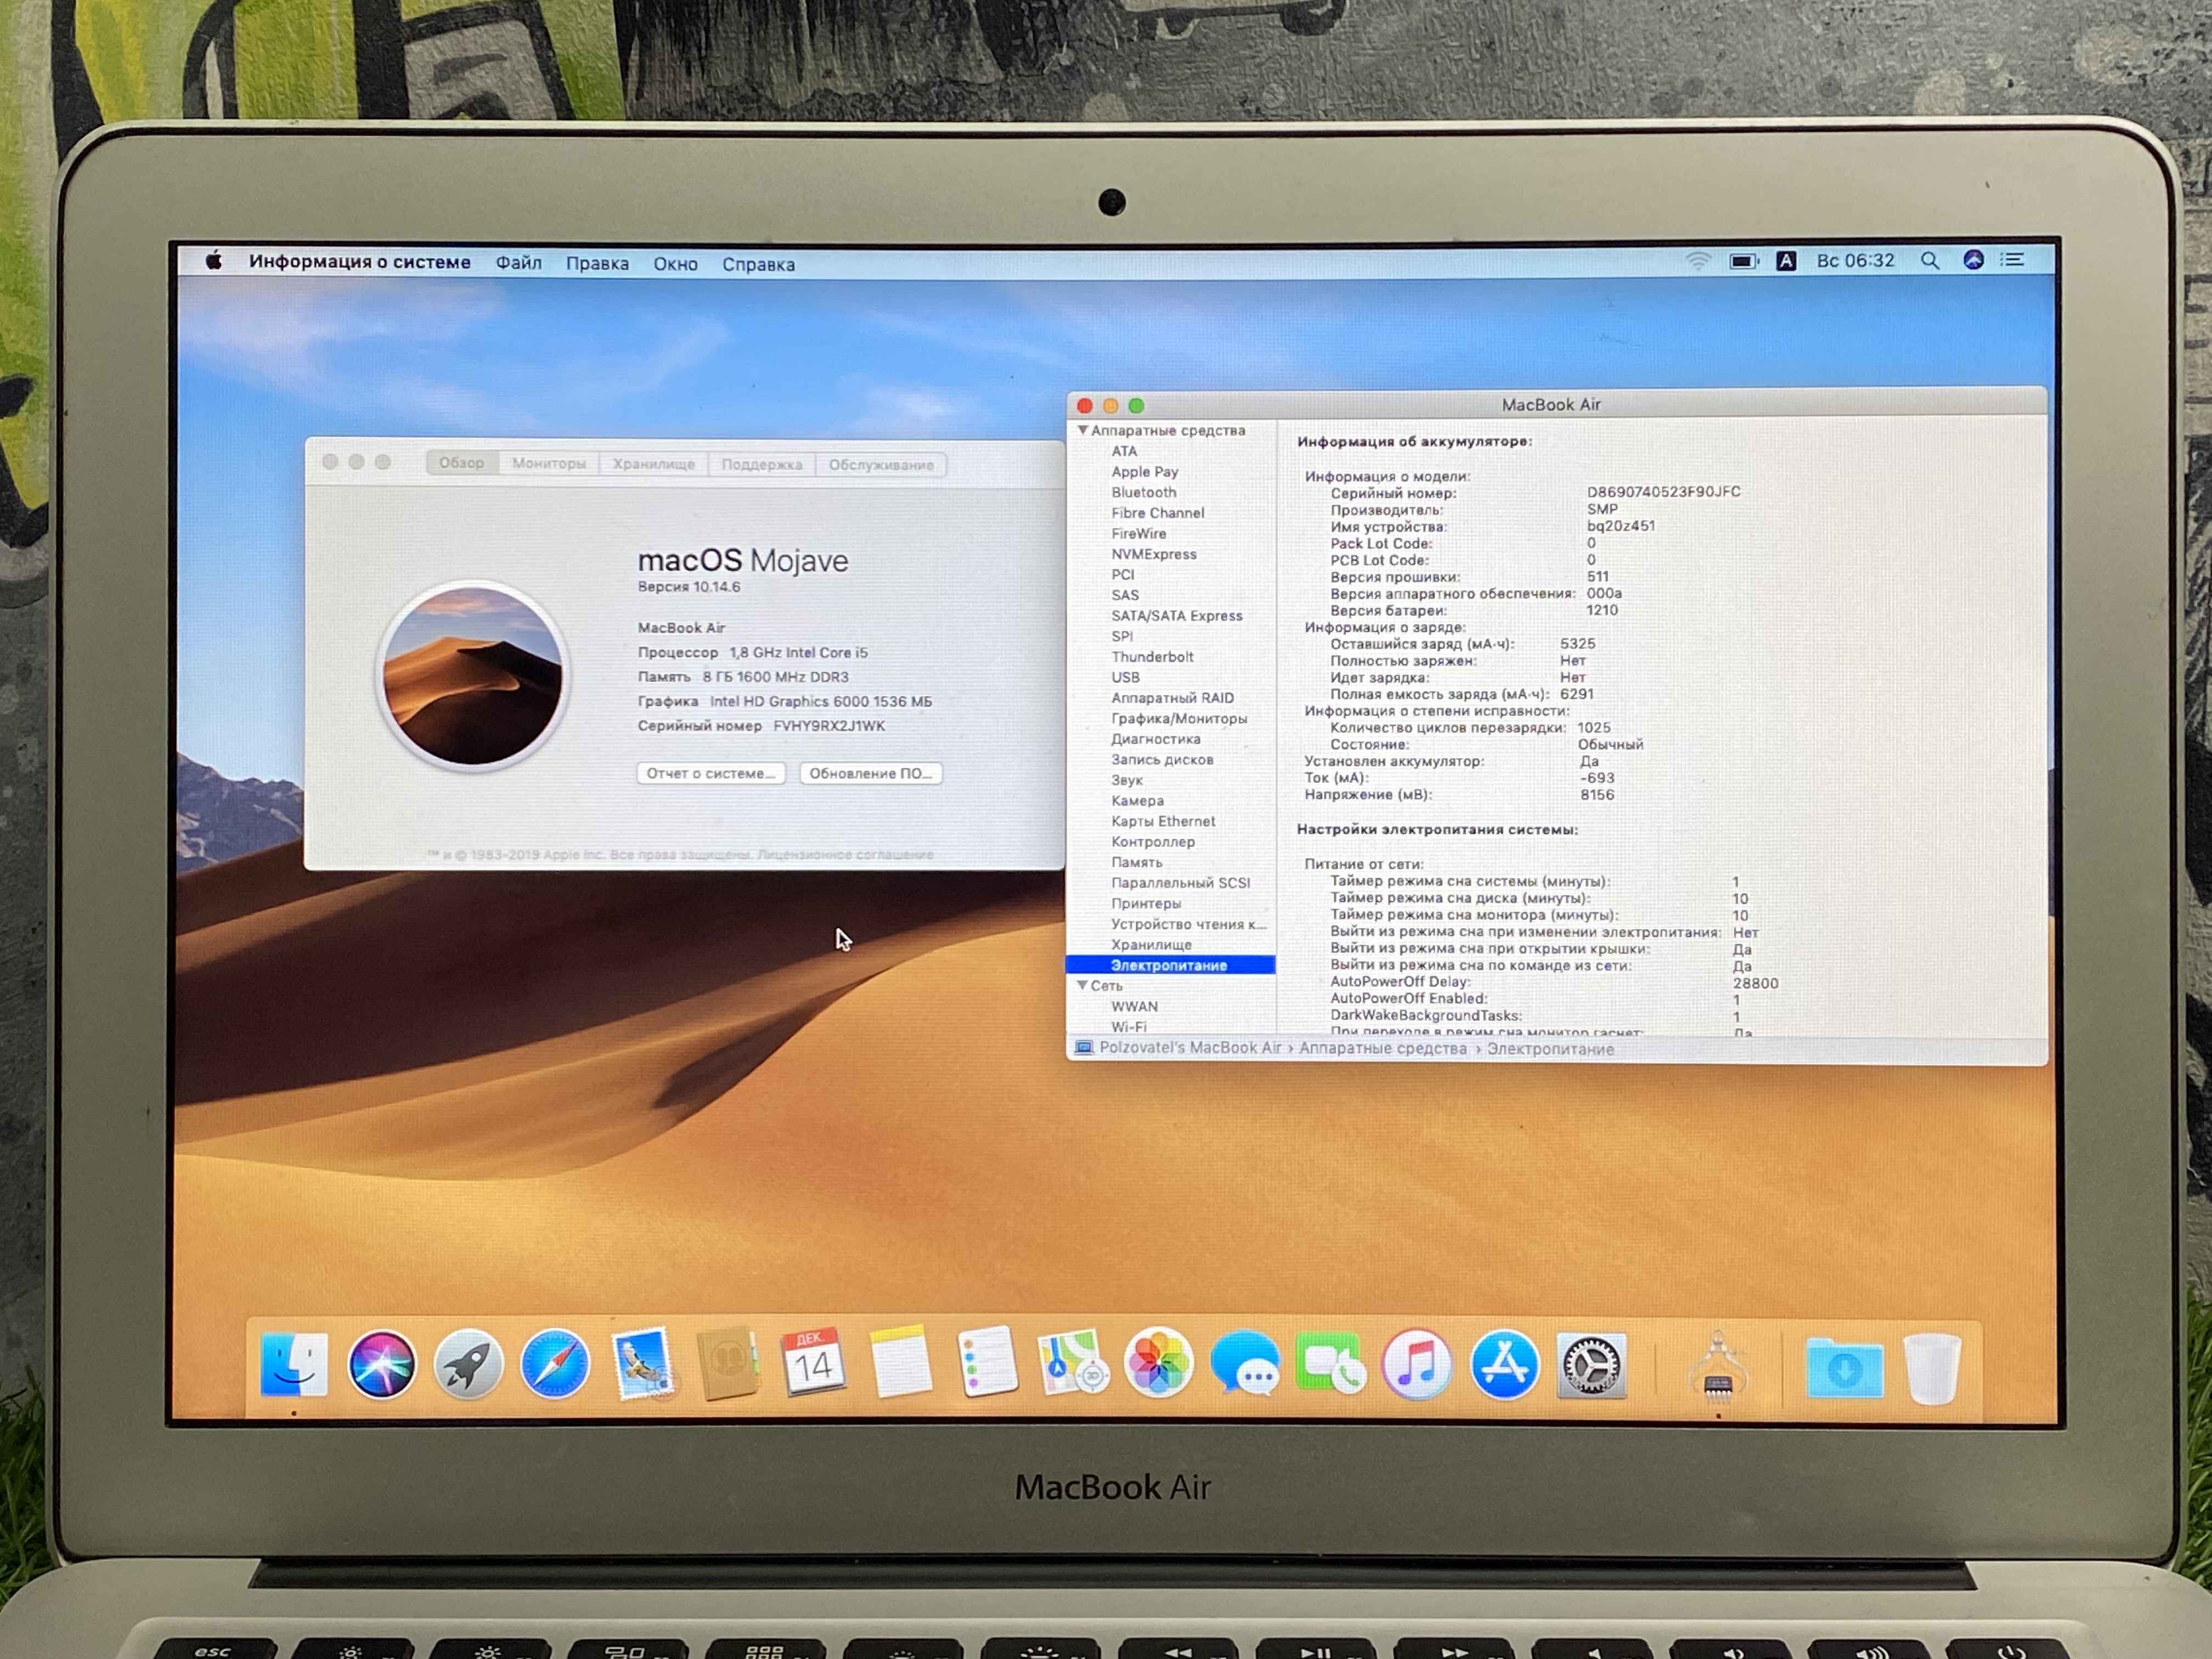
Task: Click the Обновление ПО button
Action: [x=870, y=773]
